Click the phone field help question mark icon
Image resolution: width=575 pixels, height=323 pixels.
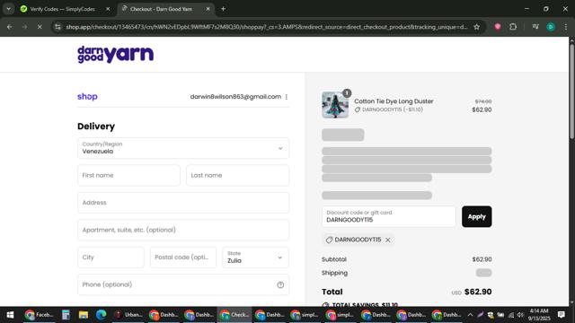[x=280, y=285]
